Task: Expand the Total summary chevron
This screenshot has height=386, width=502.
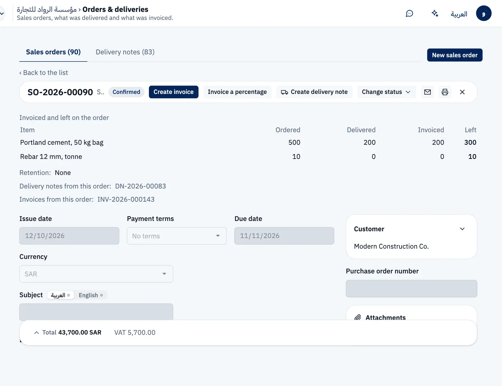Action: (x=36, y=333)
